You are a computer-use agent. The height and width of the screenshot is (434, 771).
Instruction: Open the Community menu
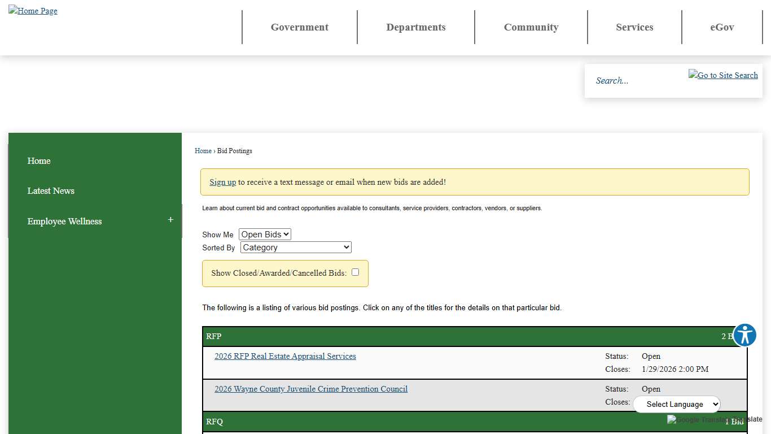coord(531,27)
